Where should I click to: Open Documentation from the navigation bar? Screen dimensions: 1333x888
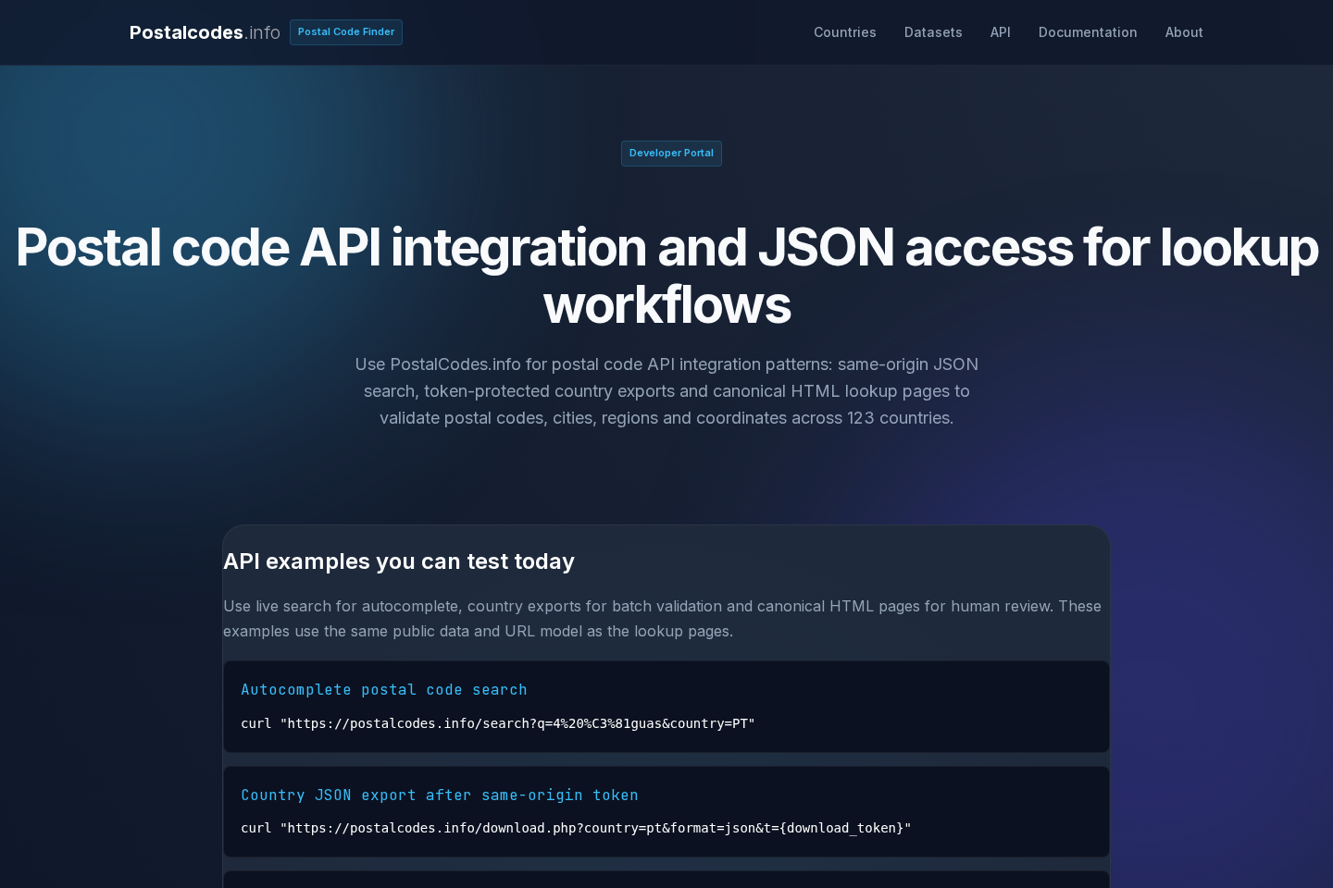tap(1088, 32)
